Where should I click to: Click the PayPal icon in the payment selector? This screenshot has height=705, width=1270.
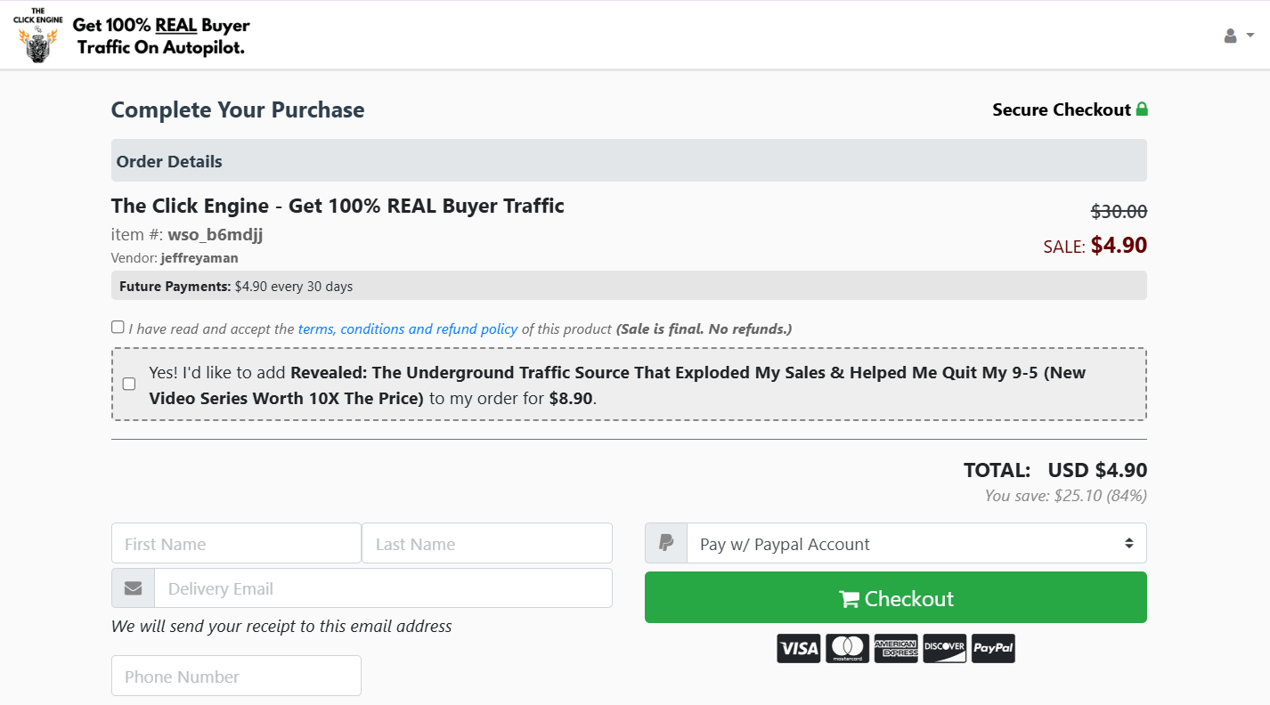pyautogui.click(x=665, y=543)
